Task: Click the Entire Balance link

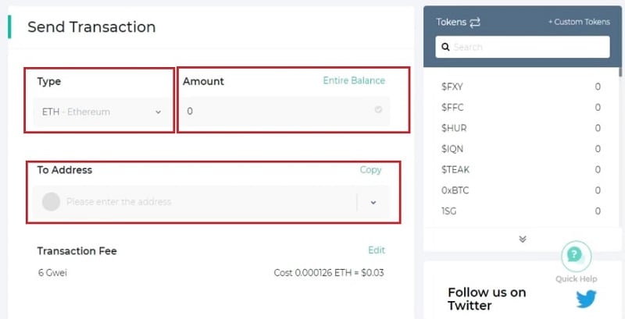Action: click(354, 80)
